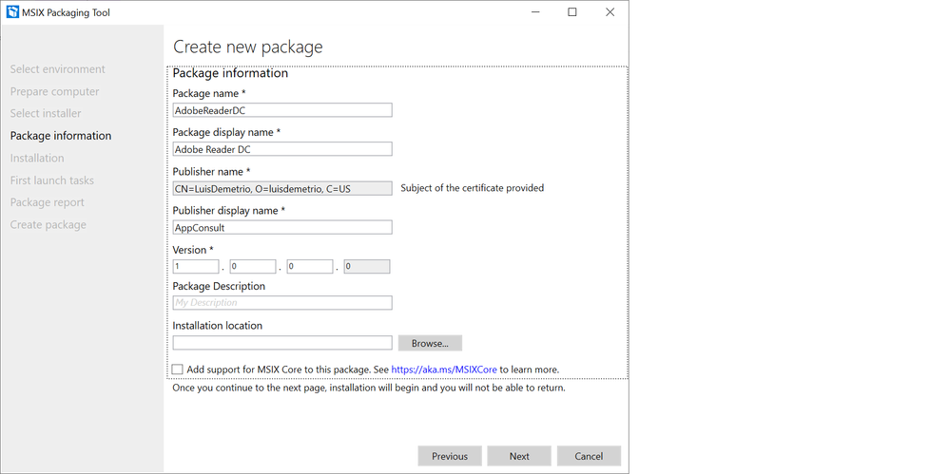This screenshot has height=474, width=949.
Task: Select the 'Select environment' step
Action: click(x=57, y=69)
